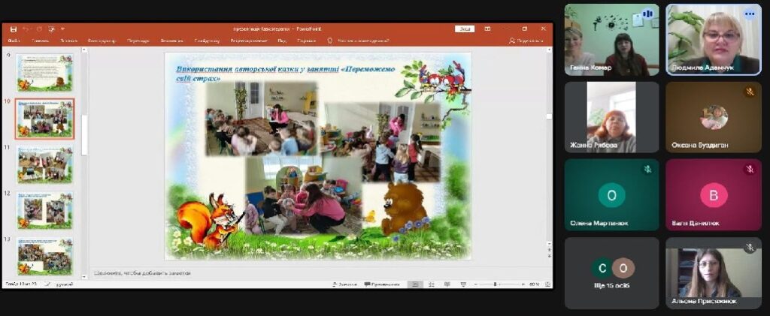Switch to Reading view
Image resolution: width=770 pixels, height=316 pixels.
click(x=447, y=284)
